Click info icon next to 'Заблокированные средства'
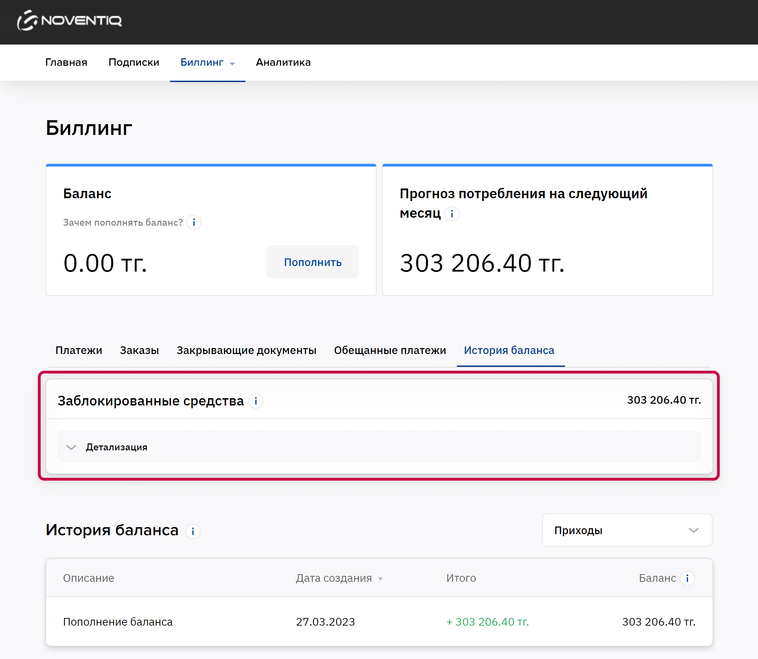This screenshot has width=758, height=659. 256,401
